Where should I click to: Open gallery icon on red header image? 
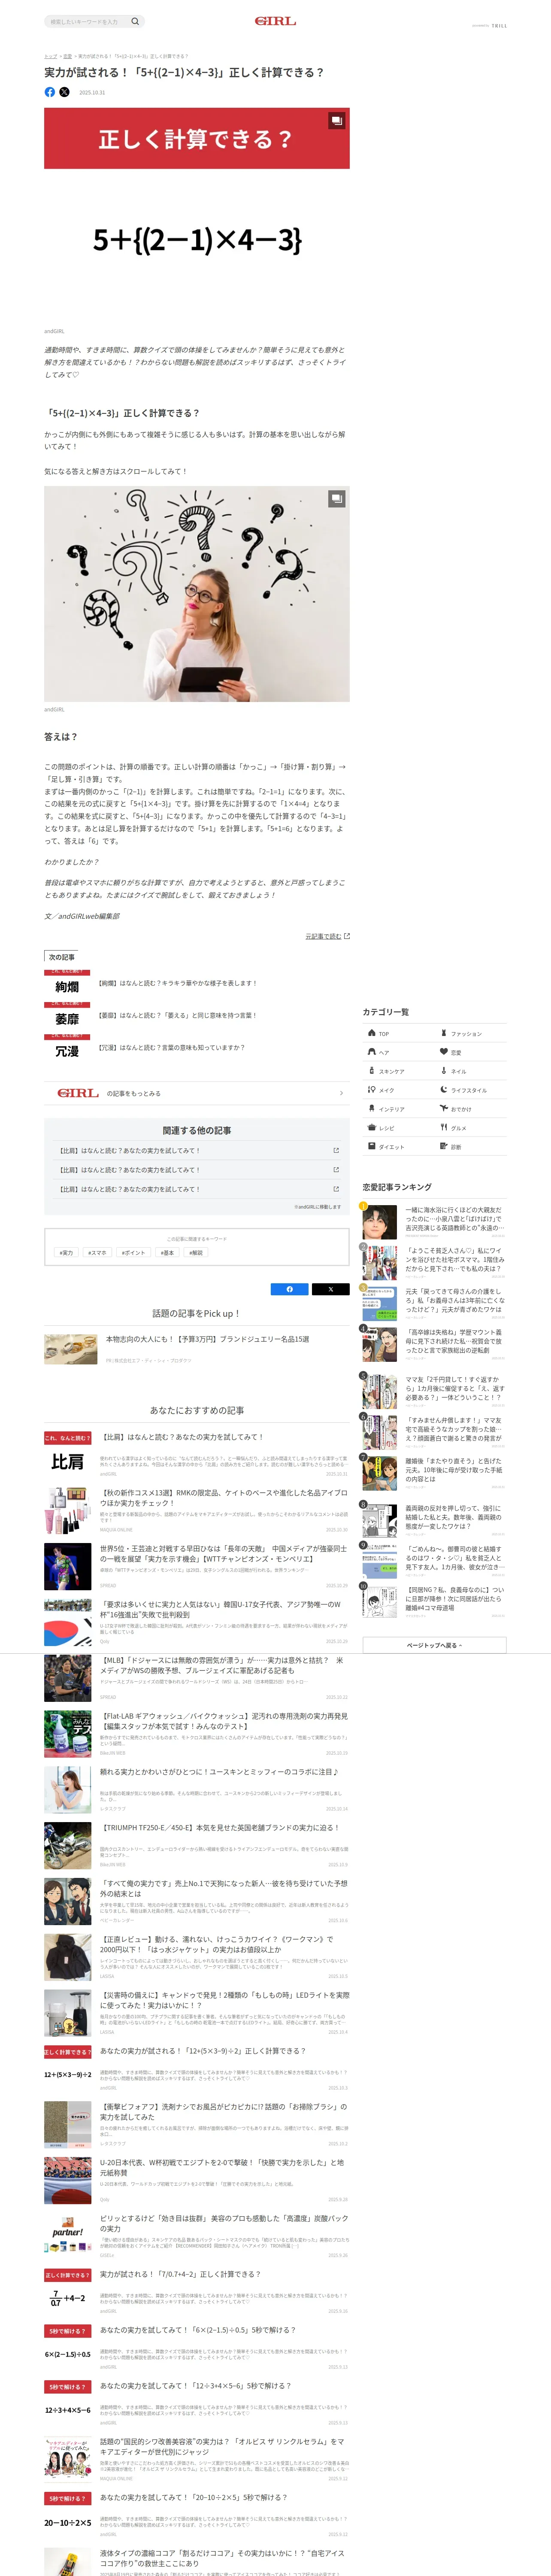click(x=337, y=121)
